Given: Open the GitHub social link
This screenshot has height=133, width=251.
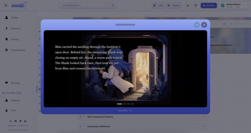Looking at the screenshot, I should pos(20,121).
